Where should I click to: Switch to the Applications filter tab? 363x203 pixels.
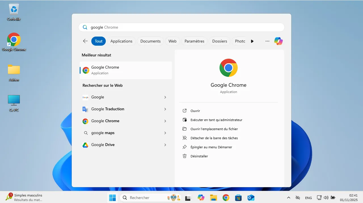pyautogui.click(x=121, y=41)
